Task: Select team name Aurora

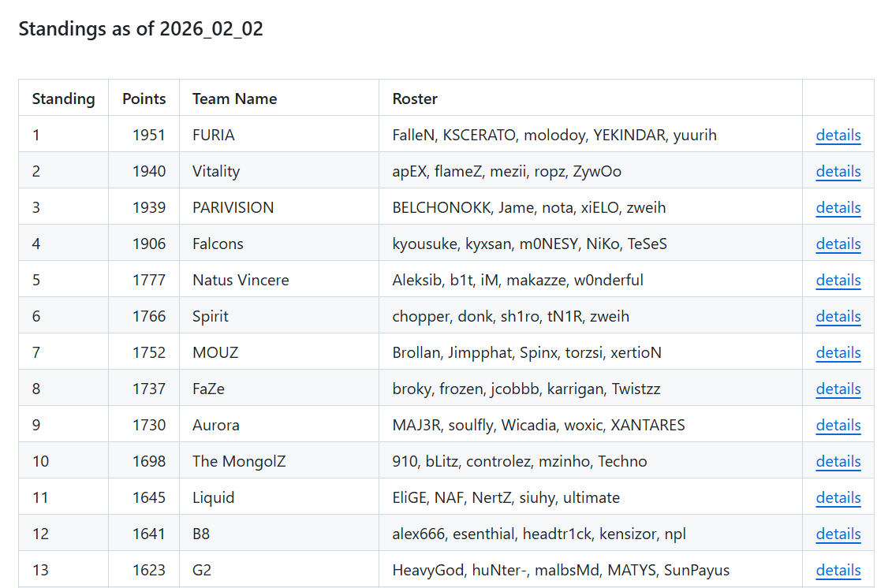Action: pyautogui.click(x=215, y=426)
